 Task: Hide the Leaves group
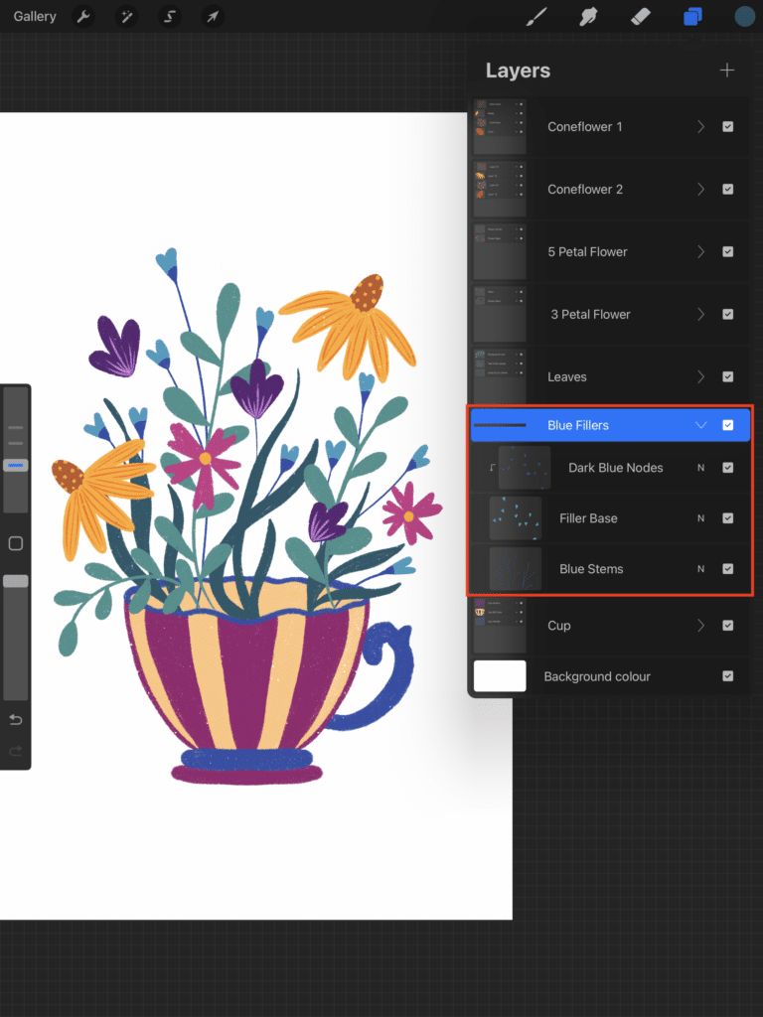tap(728, 376)
